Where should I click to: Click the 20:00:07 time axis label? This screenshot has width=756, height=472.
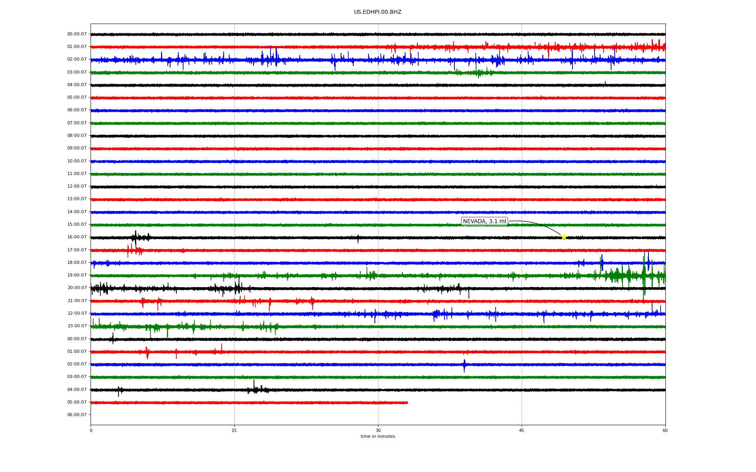(77, 288)
